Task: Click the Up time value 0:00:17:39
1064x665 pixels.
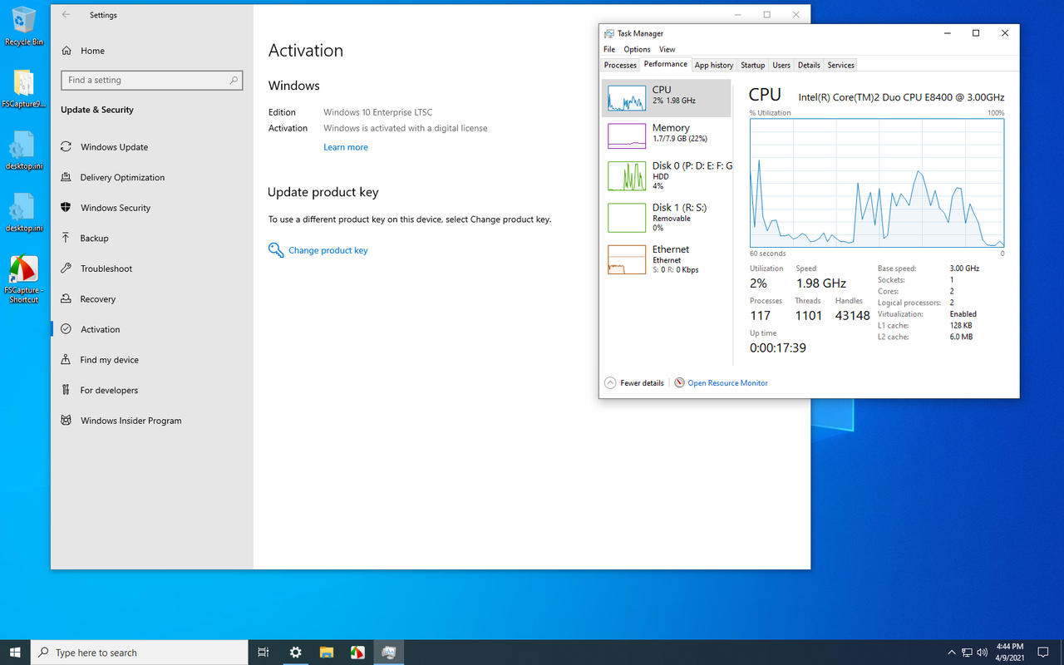Action: click(778, 347)
